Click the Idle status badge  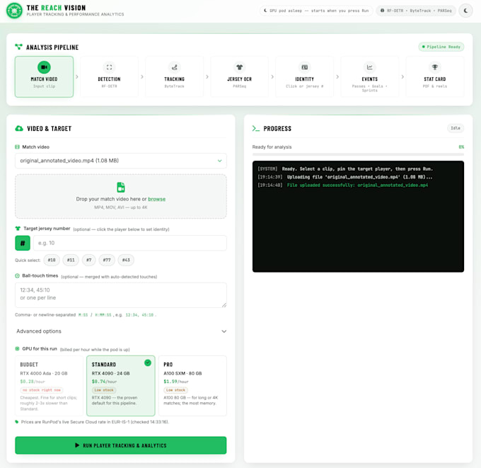click(x=456, y=128)
